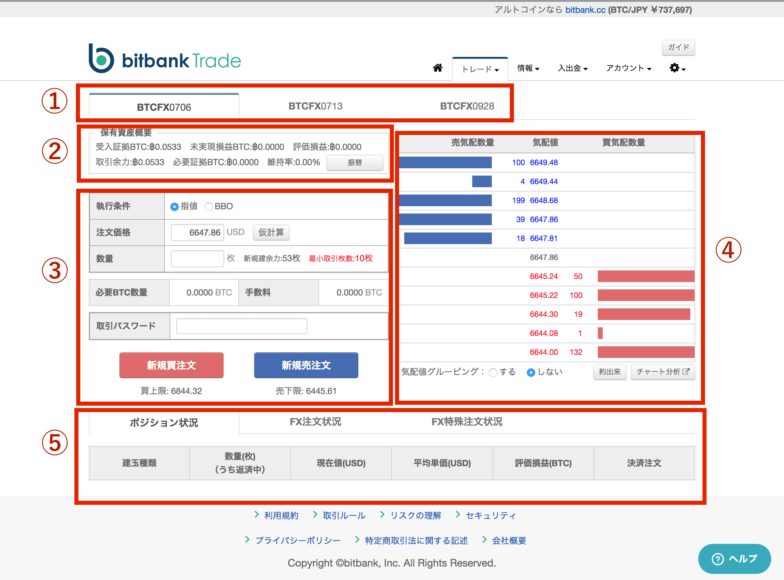Click ask price 6647.81
784x580 pixels.
tap(544, 238)
